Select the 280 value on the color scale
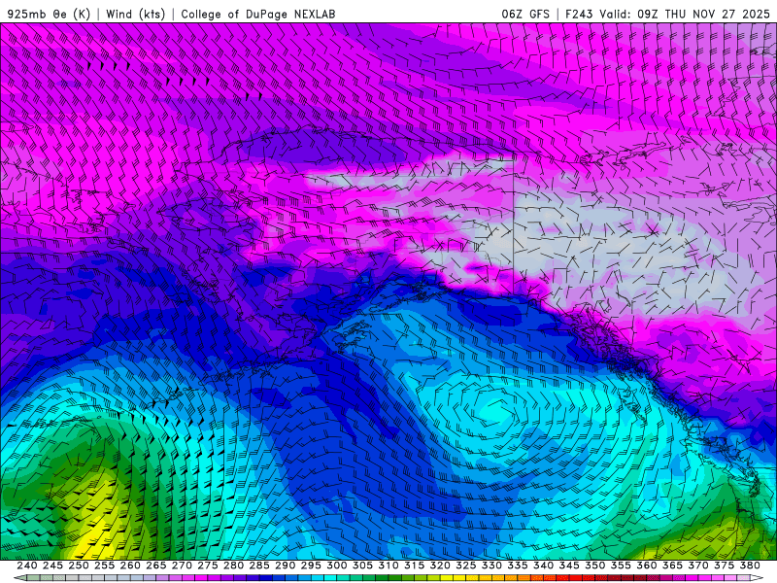This screenshot has width=777, height=583. [233, 566]
